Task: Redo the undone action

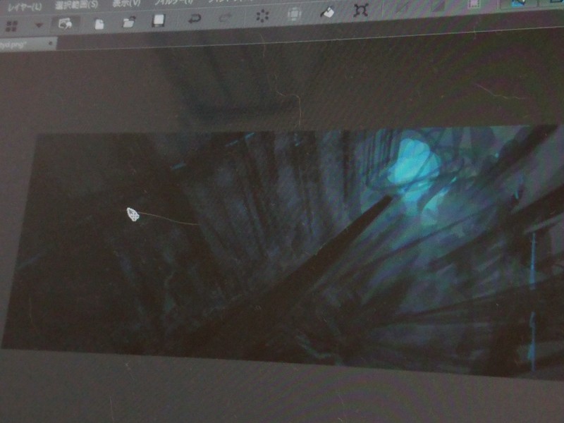Action: tap(225, 18)
